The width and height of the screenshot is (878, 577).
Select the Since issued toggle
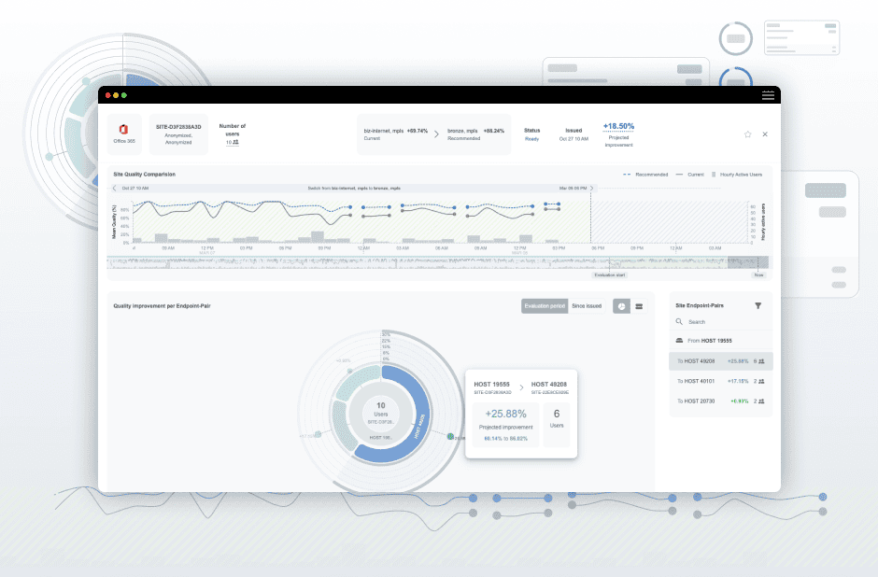[x=587, y=306]
